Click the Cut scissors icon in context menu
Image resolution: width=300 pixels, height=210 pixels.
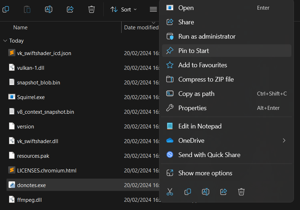coord(170,192)
